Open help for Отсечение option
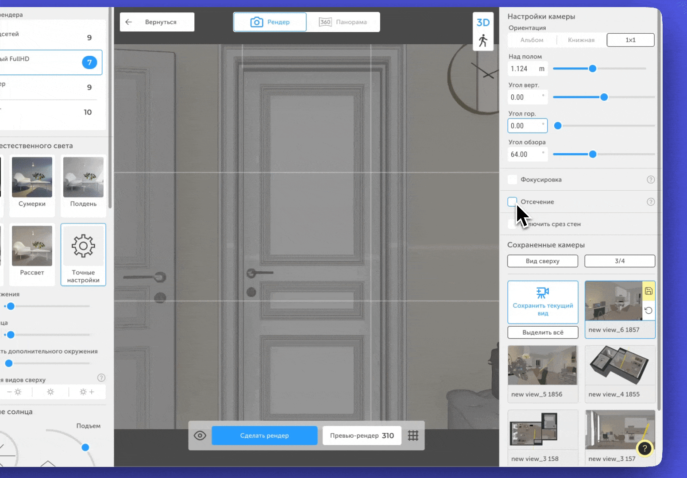The height and width of the screenshot is (478, 687). 650,202
